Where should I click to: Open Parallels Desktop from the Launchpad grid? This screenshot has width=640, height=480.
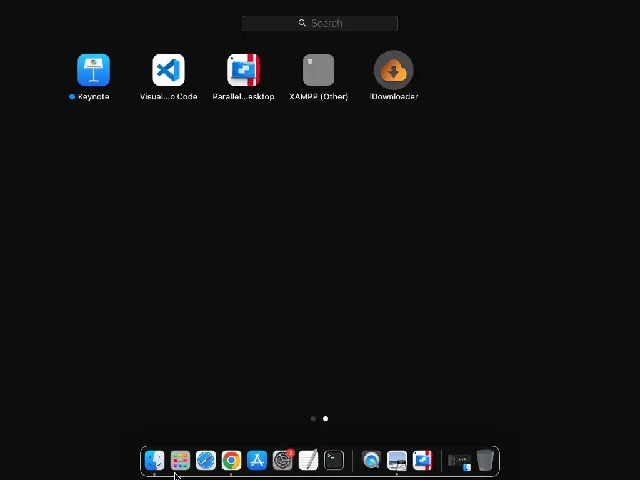(x=244, y=70)
